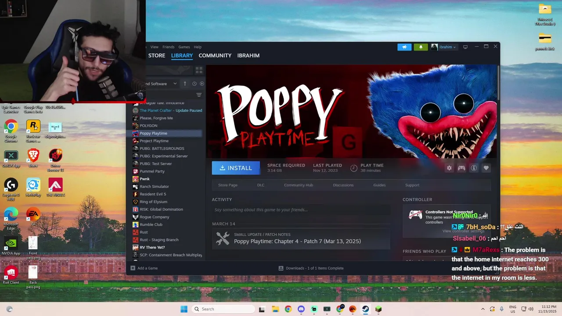Click game page vertical scrollbar

[498, 83]
